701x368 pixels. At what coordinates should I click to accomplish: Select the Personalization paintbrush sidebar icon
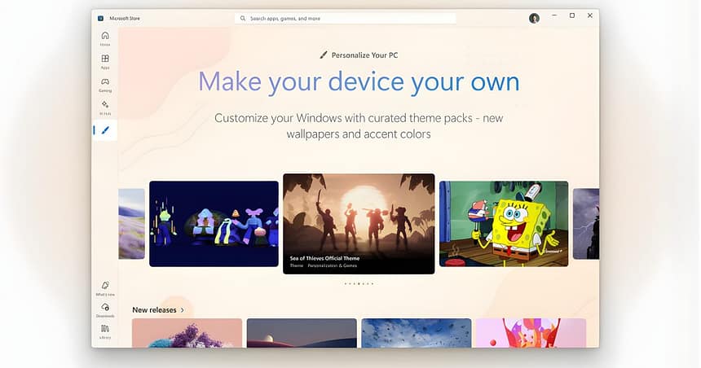coord(105,130)
